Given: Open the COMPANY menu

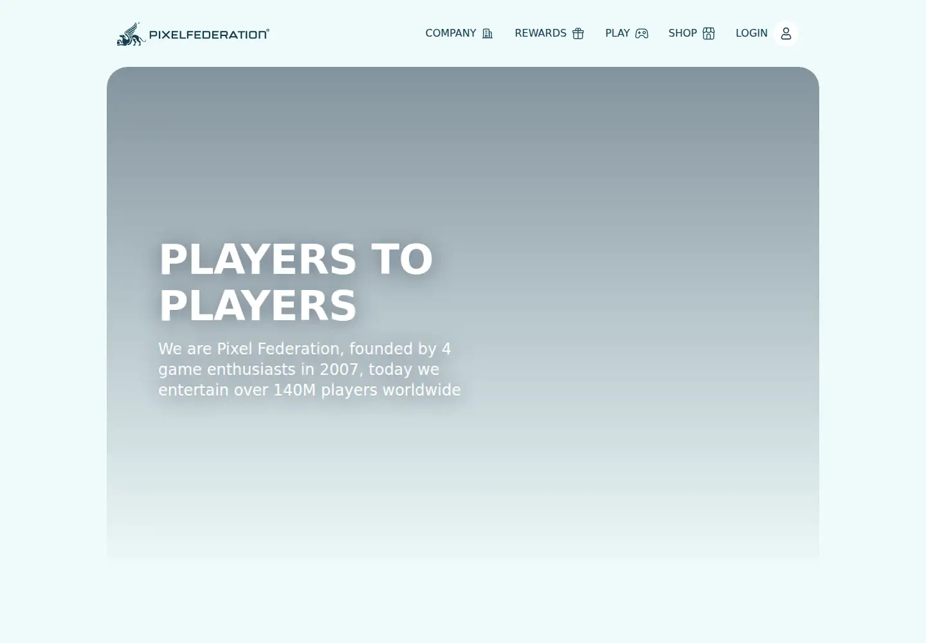Looking at the screenshot, I should point(459,33).
